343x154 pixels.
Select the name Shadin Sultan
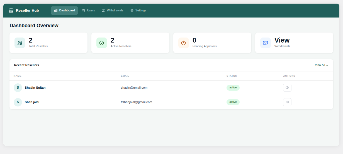(x=35, y=88)
